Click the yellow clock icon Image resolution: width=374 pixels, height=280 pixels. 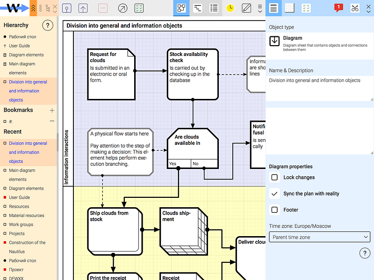[230, 8]
